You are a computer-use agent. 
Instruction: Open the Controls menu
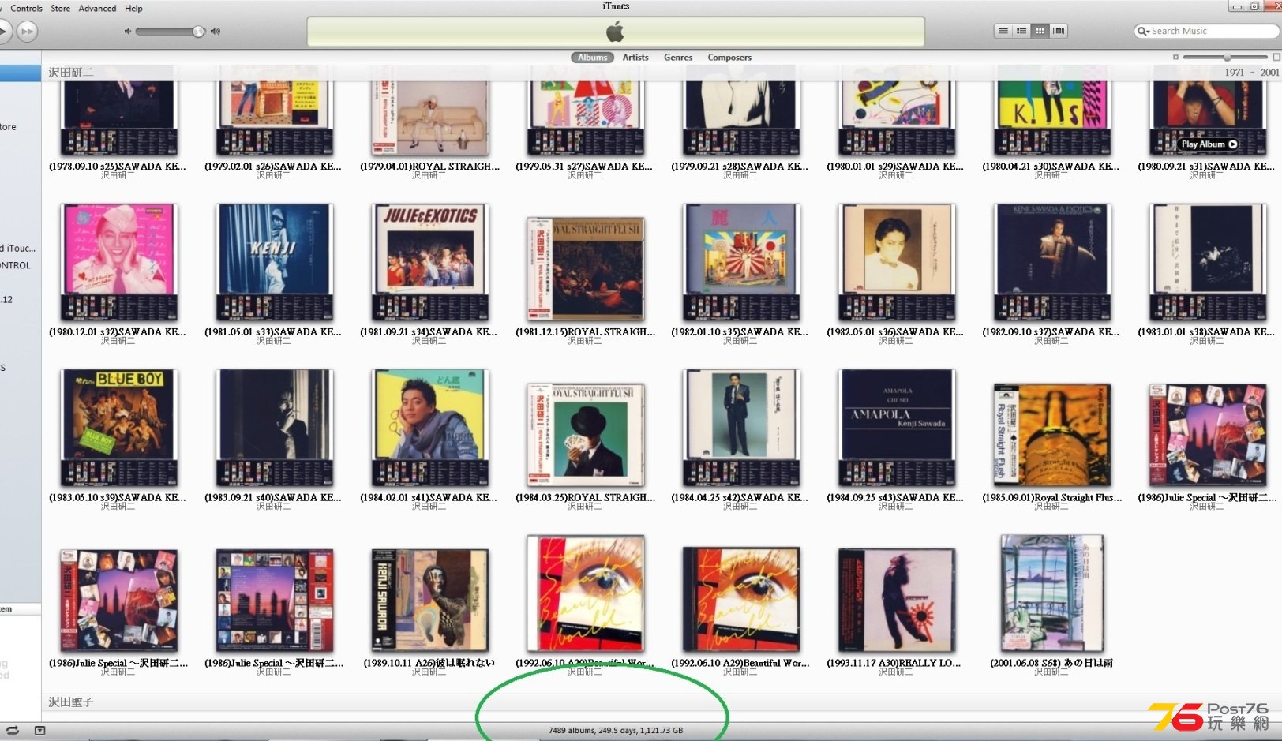pos(26,8)
